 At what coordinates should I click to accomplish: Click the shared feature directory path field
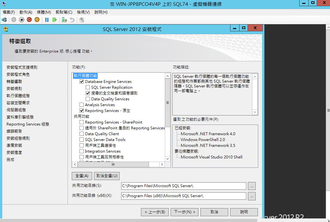(184, 186)
